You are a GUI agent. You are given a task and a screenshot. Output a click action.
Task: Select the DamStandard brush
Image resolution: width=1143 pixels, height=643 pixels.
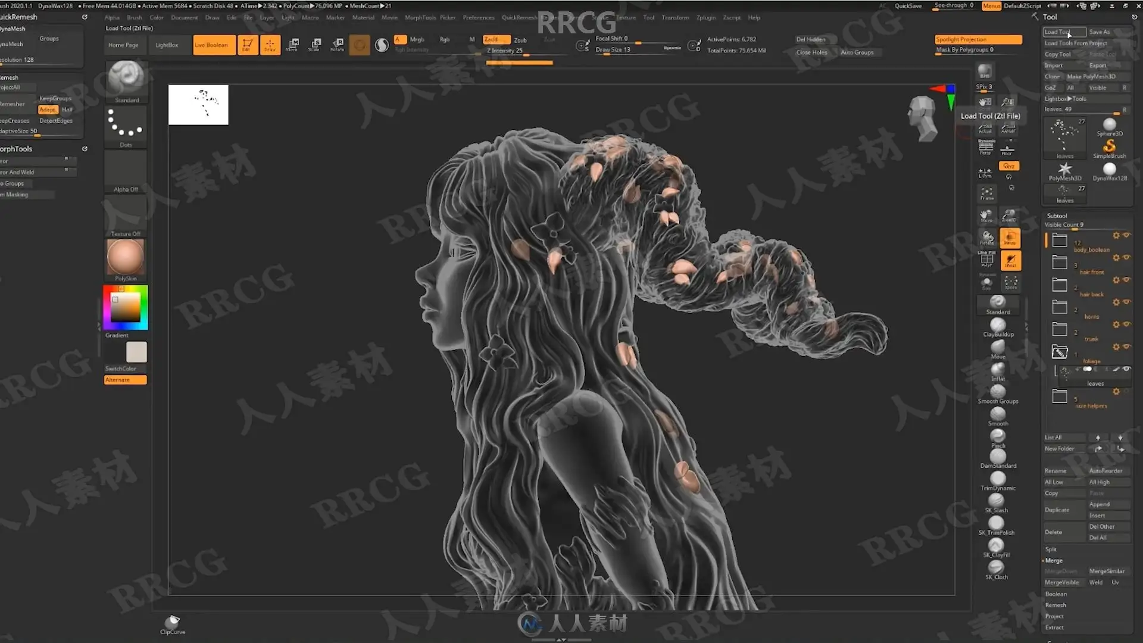point(998,458)
